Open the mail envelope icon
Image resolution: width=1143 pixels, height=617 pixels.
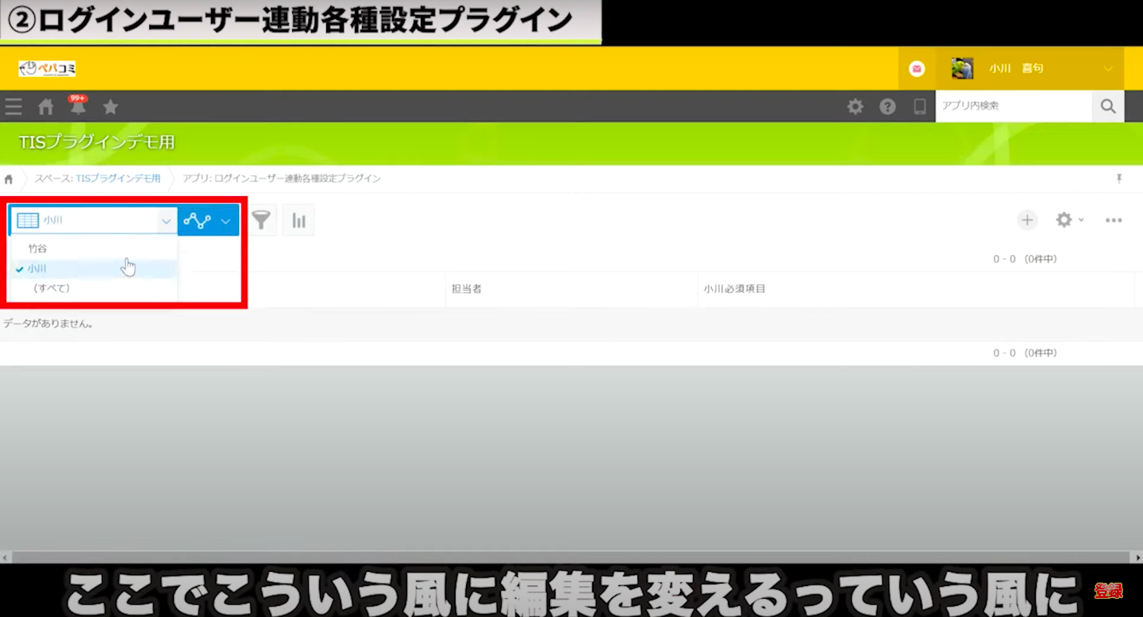click(917, 69)
